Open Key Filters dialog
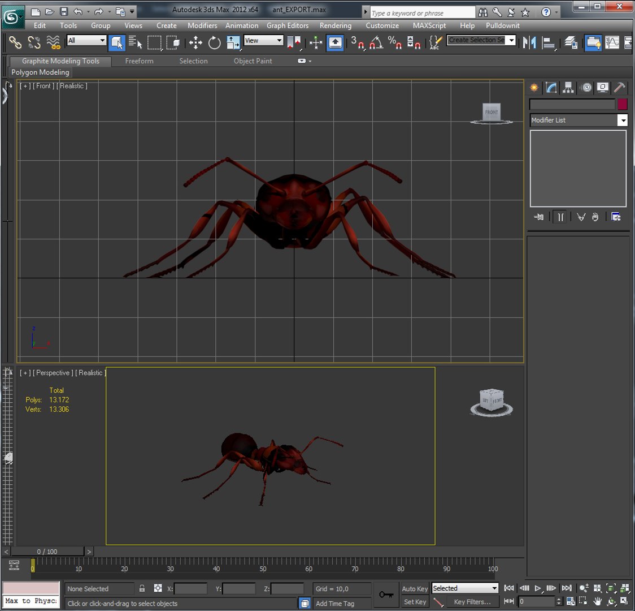 [472, 602]
